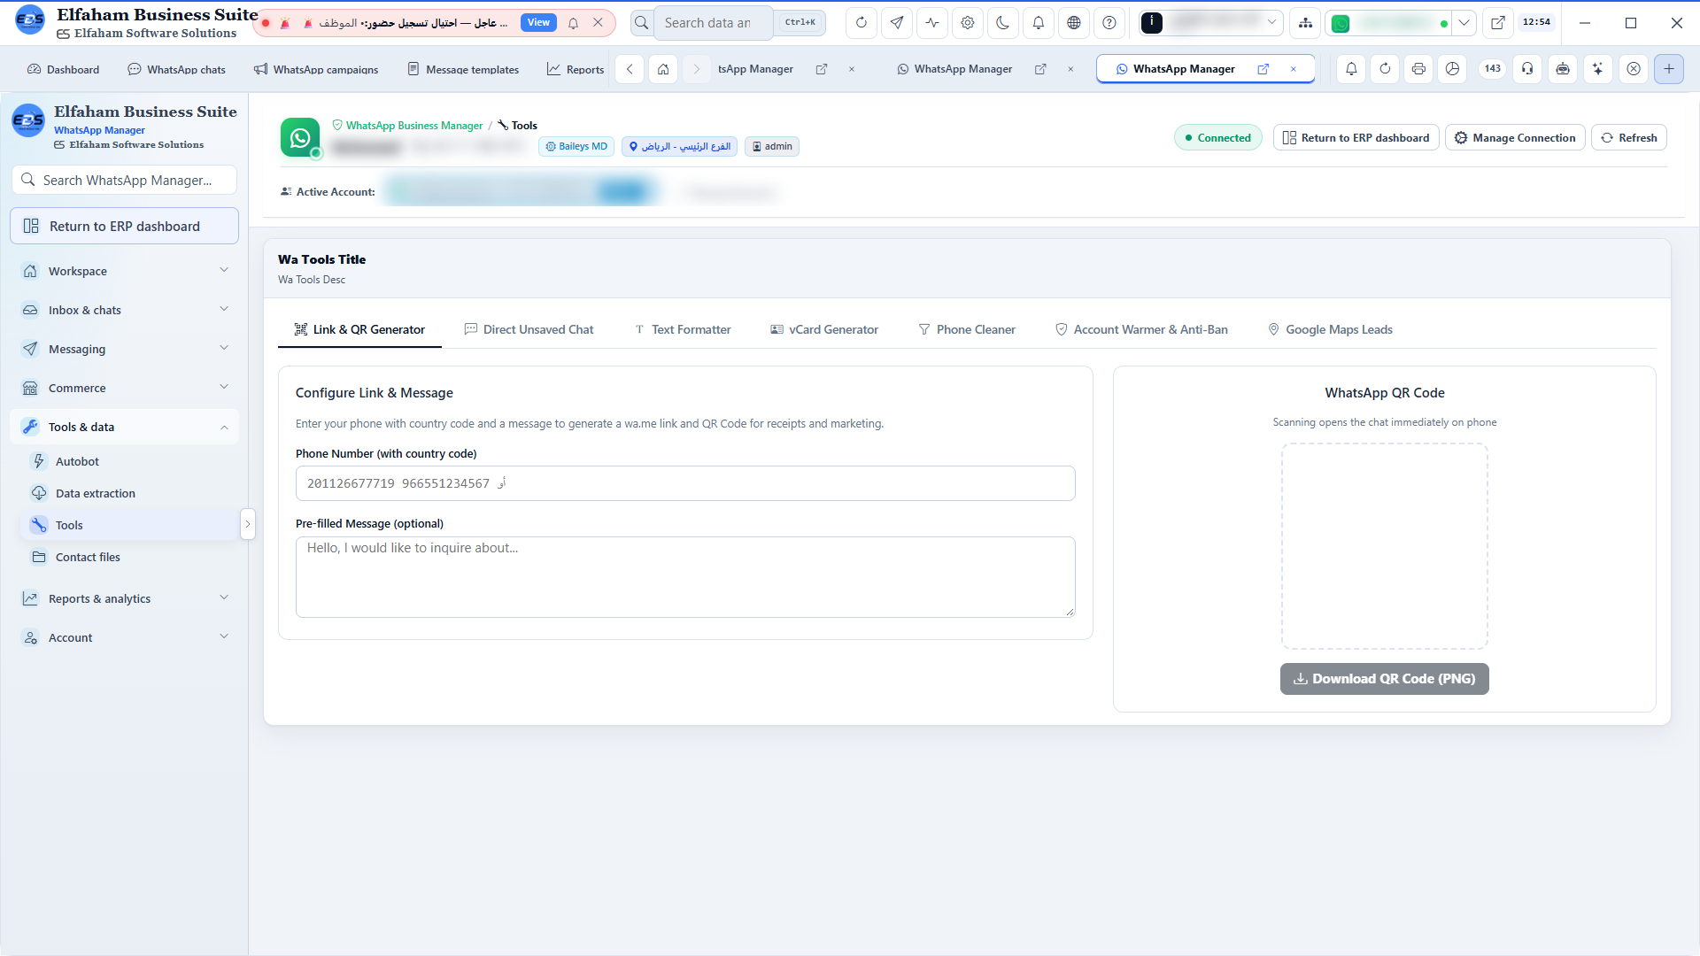Screen dimensions: 1700x956
Task: Click the printer icon in the tab bar
Action: point(1418,69)
